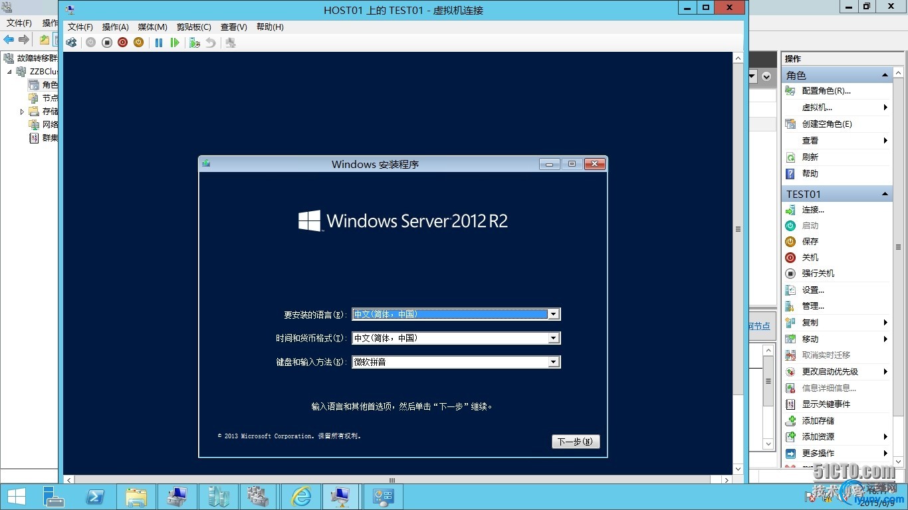Collapse the TEST01 actions section
908x510 pixels.
(885, 194)
